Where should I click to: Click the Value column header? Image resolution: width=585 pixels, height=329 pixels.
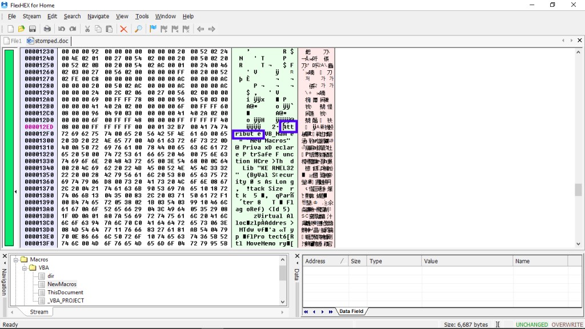[x=430, y=261]
